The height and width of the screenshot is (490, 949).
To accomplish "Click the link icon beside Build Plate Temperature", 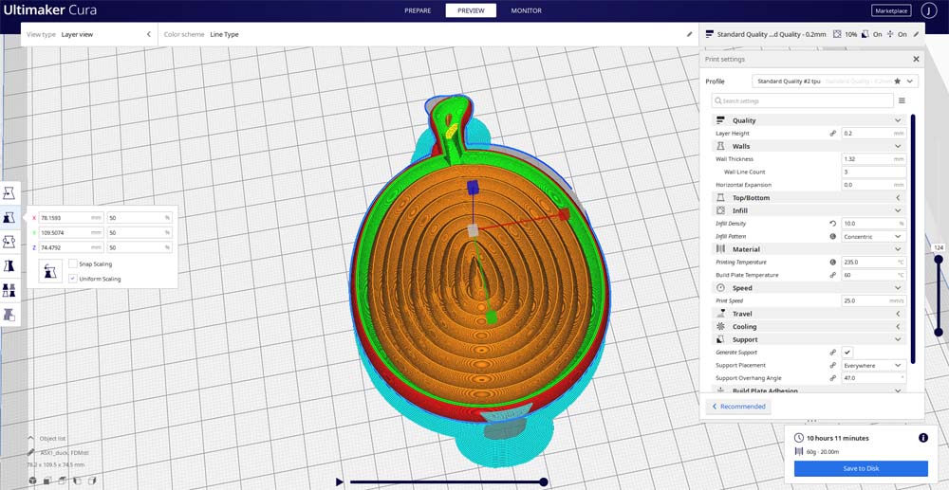I will point(833,275).
